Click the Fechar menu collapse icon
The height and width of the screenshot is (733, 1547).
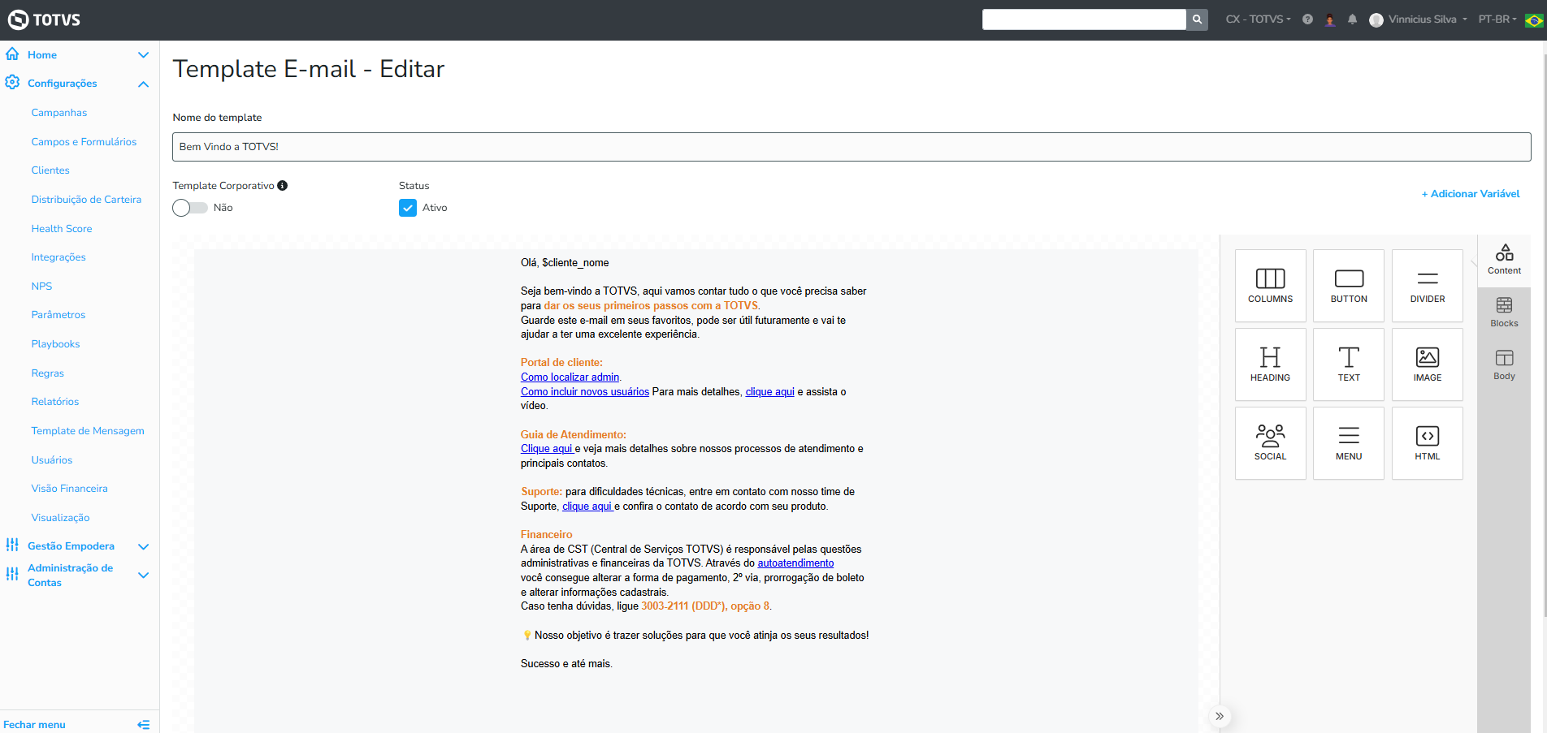click(144, 725)
